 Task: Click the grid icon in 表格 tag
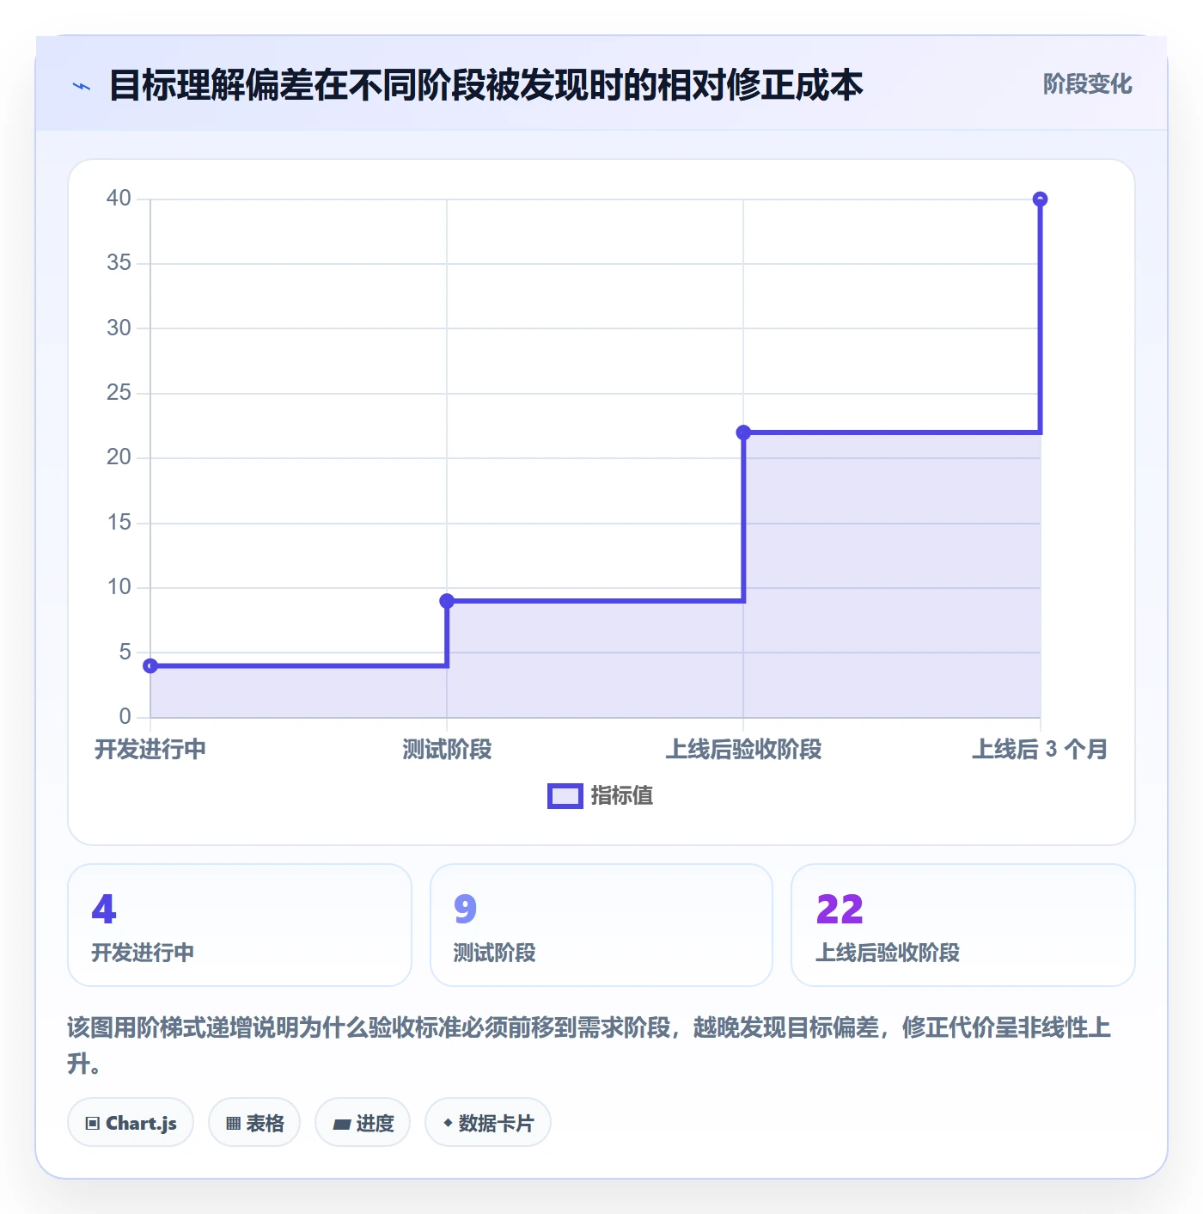(233, 1124)
